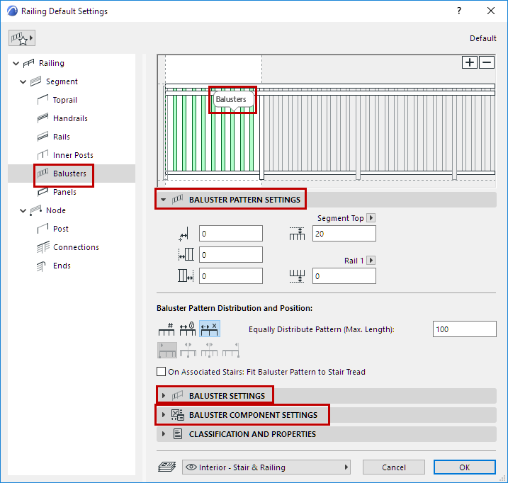
Task: Click the Balusters label in preview
Action: (231, 99)
